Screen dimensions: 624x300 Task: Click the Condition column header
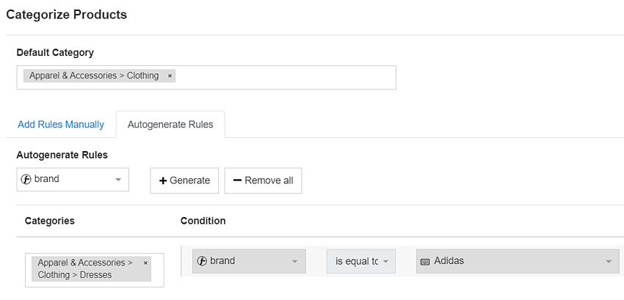point(203,221)
